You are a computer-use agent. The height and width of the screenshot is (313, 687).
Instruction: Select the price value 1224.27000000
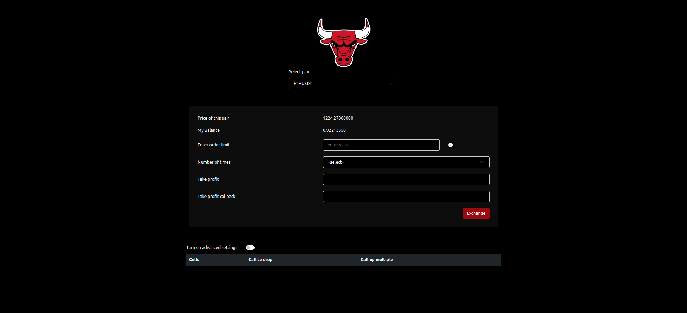coord(338,118)
